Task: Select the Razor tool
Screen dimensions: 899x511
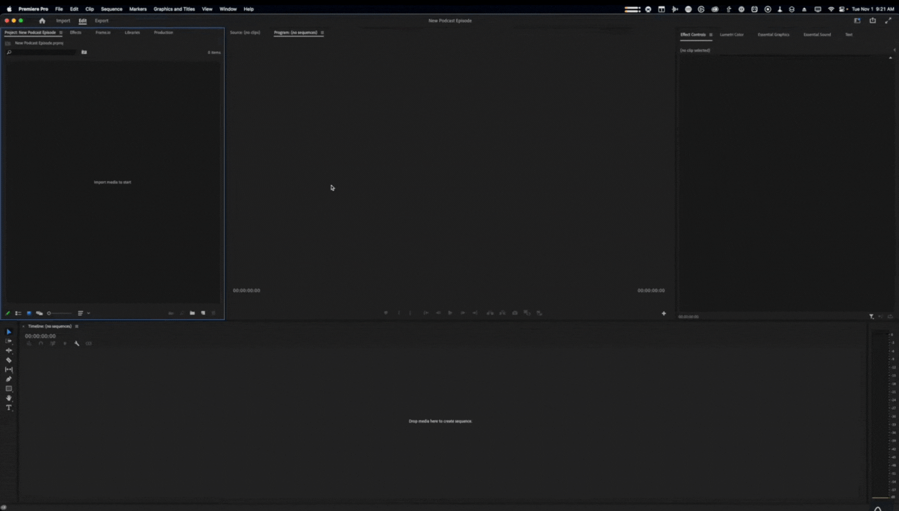Action: coord(9,360)
